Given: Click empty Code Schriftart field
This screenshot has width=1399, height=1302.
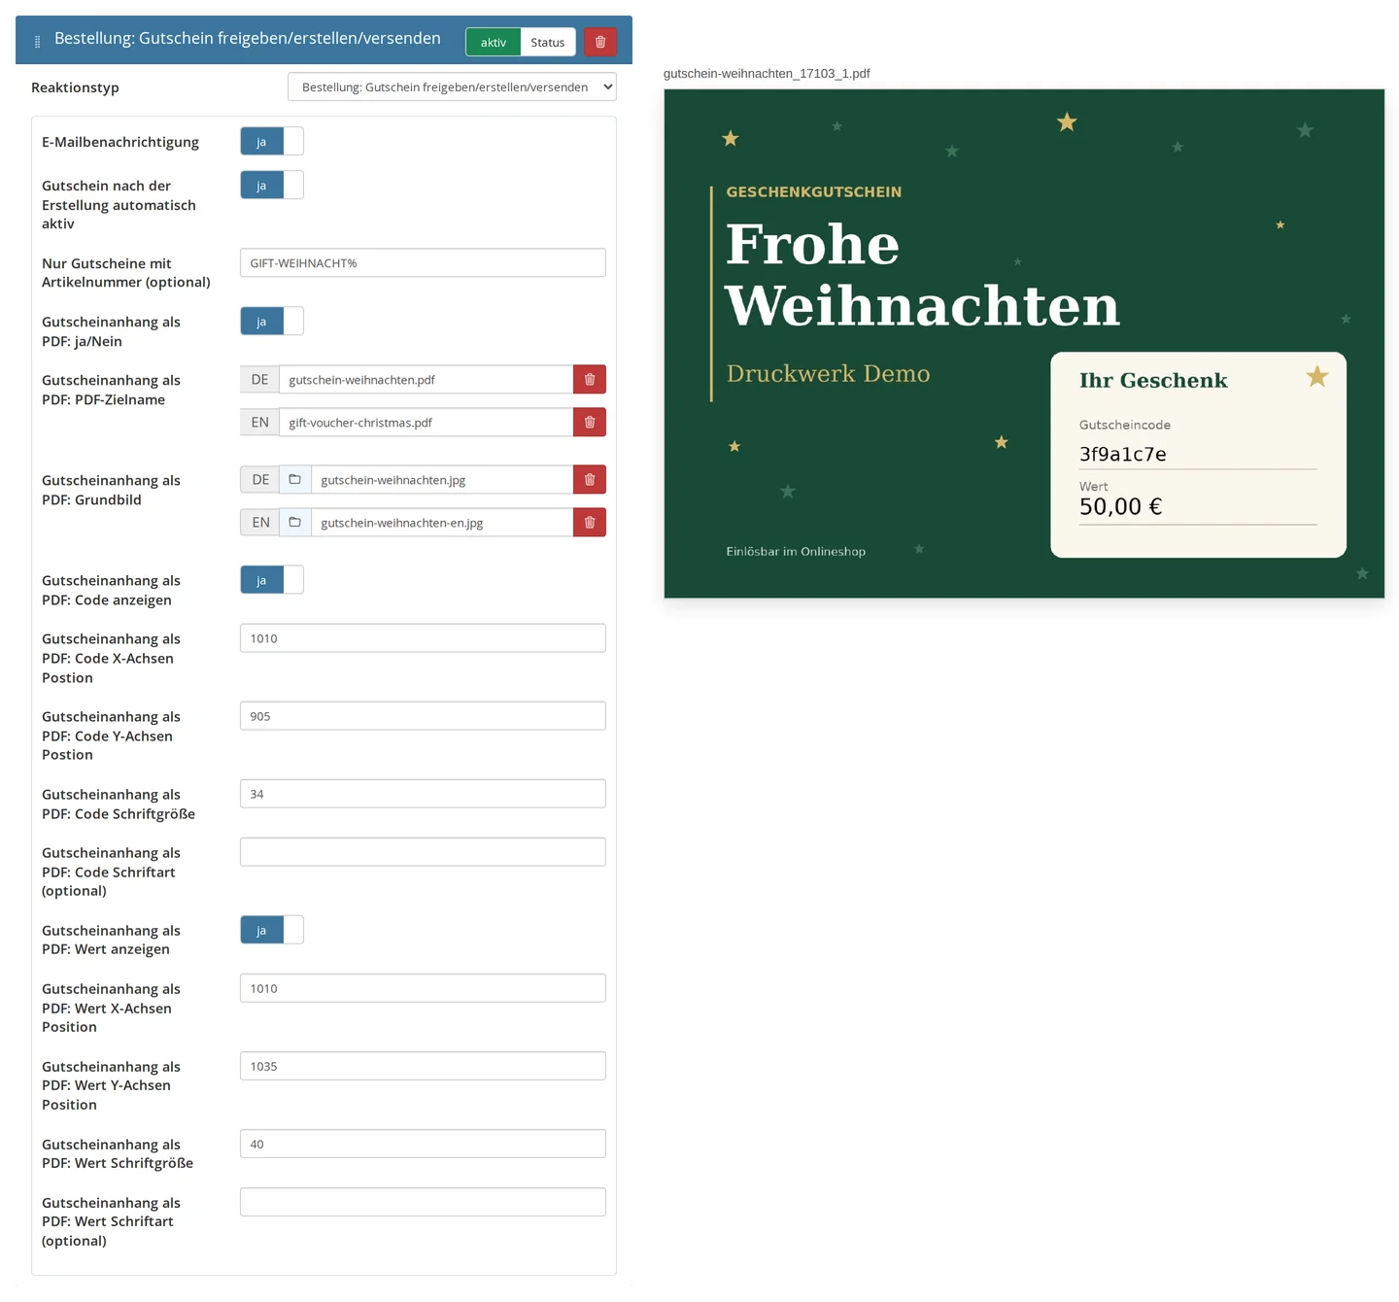Looking at the screenshot, I should [423, 852].
